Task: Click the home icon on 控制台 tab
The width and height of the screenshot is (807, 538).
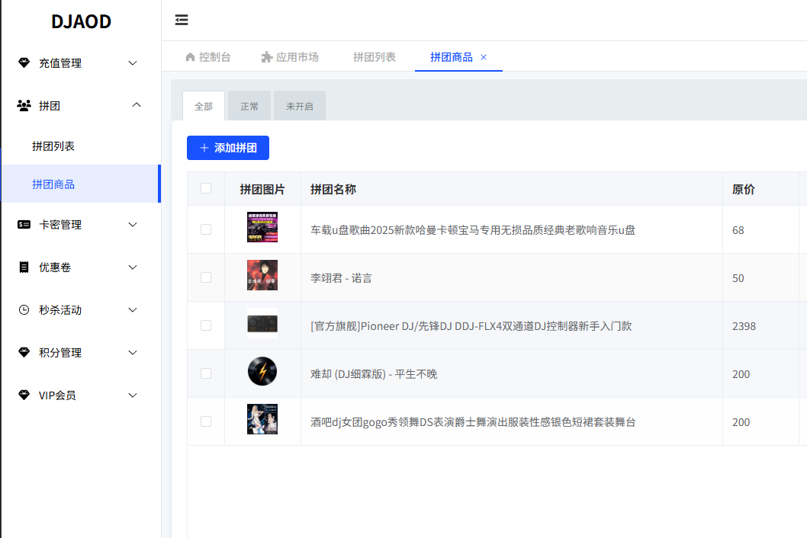Action: pos(189,56)
